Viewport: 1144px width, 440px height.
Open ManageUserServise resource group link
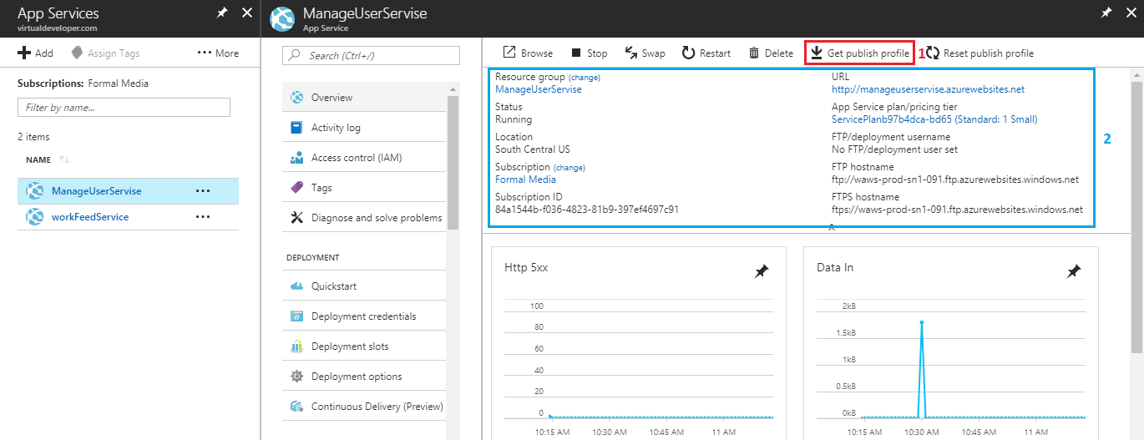point(539,89)
